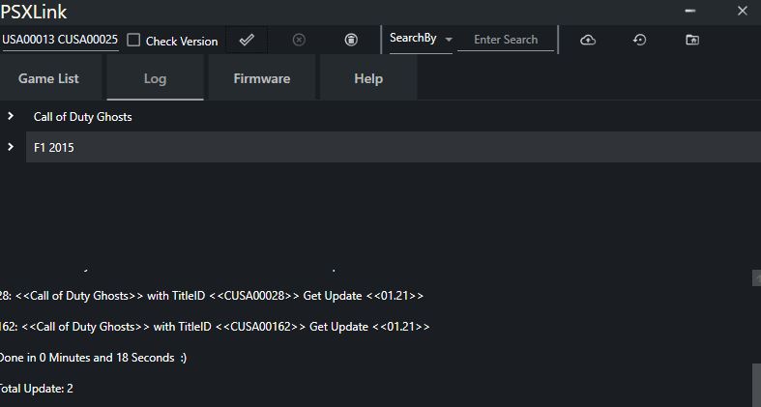761x407 pixels.
Task: Click the title ID field with CUSA00025
Action: pyautogui.click(x=59, y=40)
